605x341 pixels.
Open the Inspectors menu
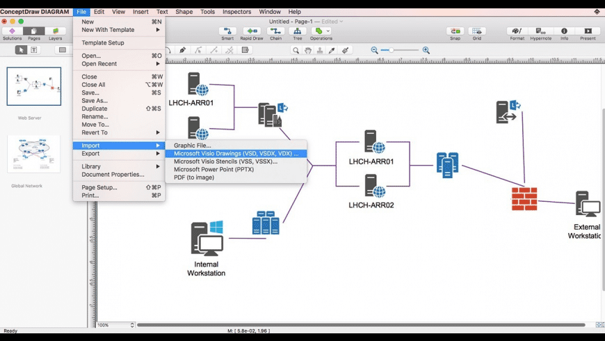236,12
